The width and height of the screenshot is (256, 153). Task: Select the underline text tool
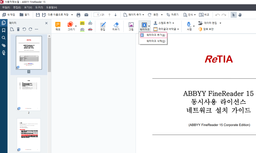coord(82,30)
